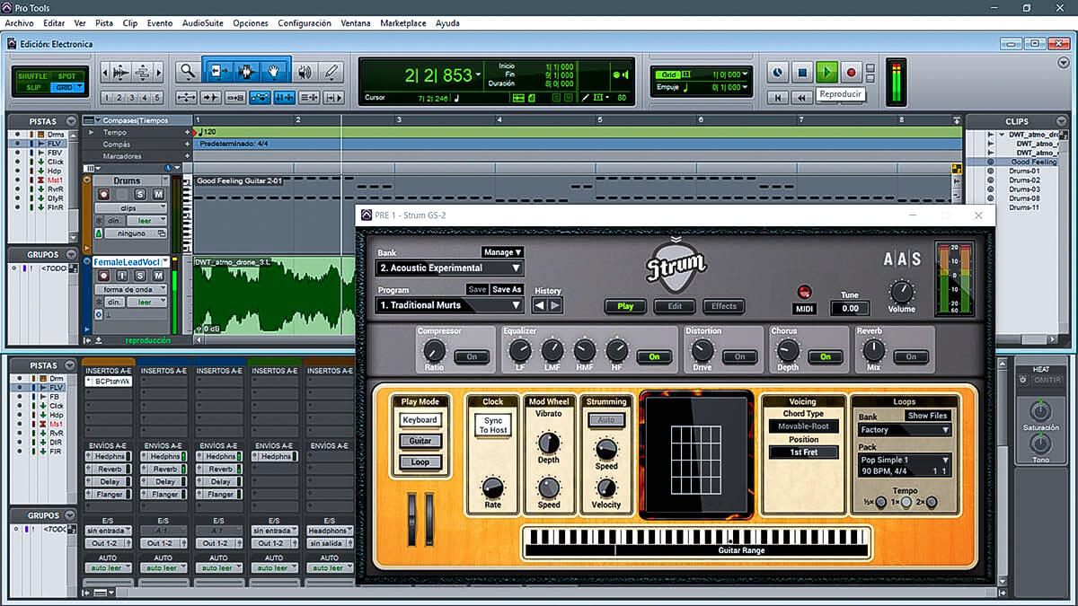Click the Compressor Ratio knob
The width and height of the screenshot is (1078, 606).
(x=434, y=350)
